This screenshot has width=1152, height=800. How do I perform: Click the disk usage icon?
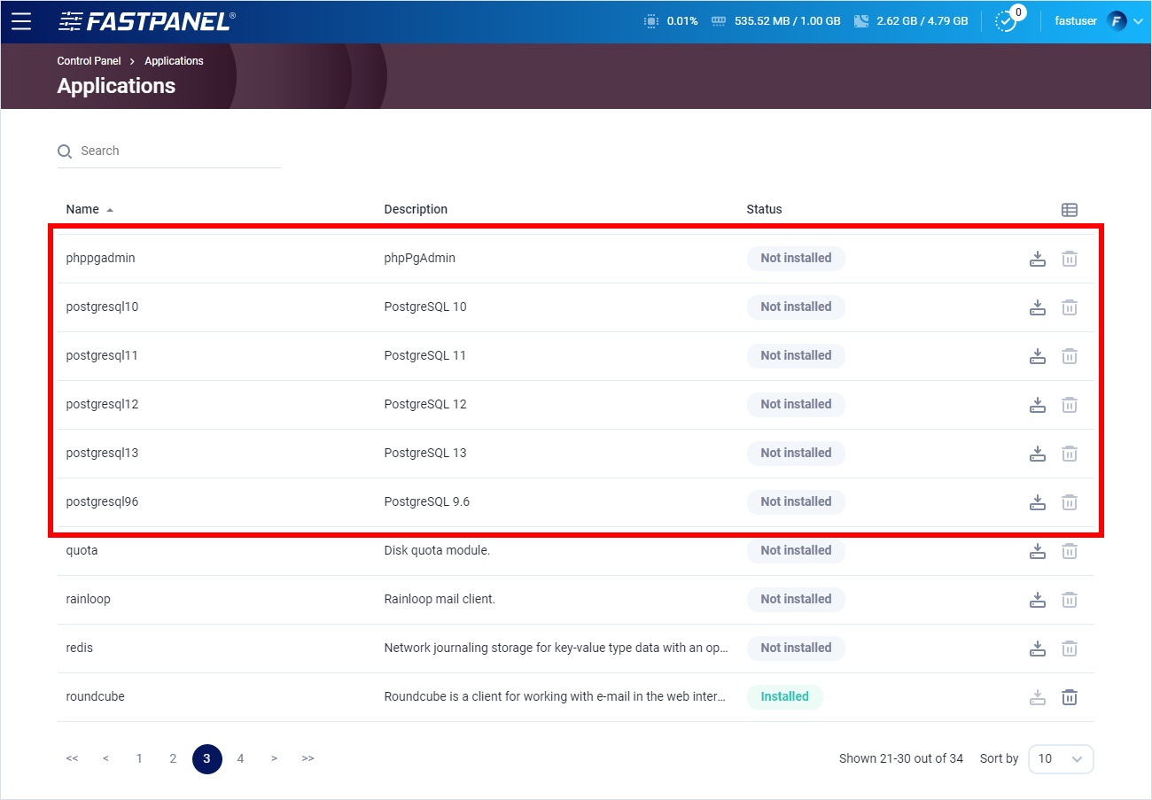[861, 21]
